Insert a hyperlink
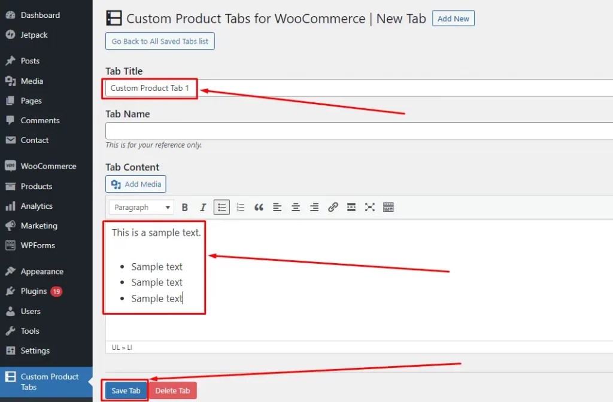Screen dimensions: 613x402 click(x=333, y=207)
